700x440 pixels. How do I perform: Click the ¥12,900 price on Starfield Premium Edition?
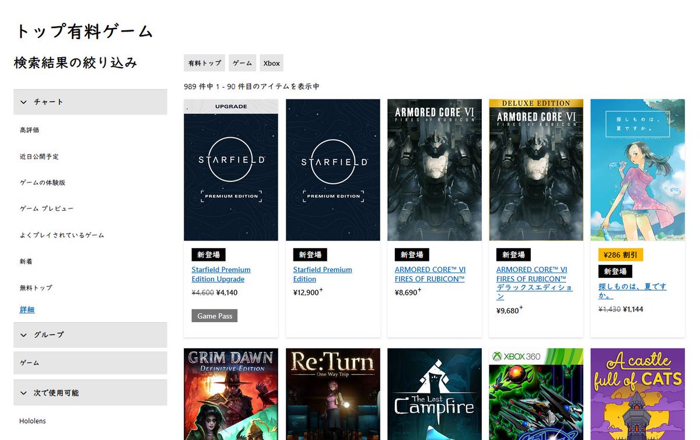(307, 292)
